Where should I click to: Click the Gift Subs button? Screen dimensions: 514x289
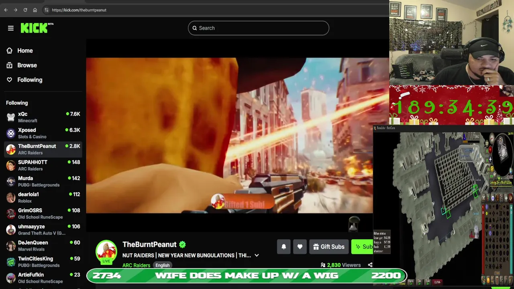pos(329,247)
